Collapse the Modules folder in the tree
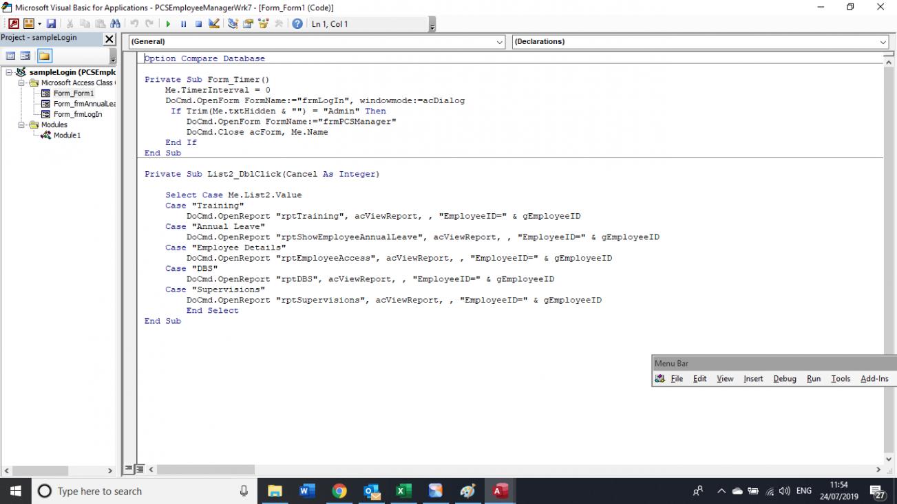This screenshot has width=897, height=504. click(21, 125)
